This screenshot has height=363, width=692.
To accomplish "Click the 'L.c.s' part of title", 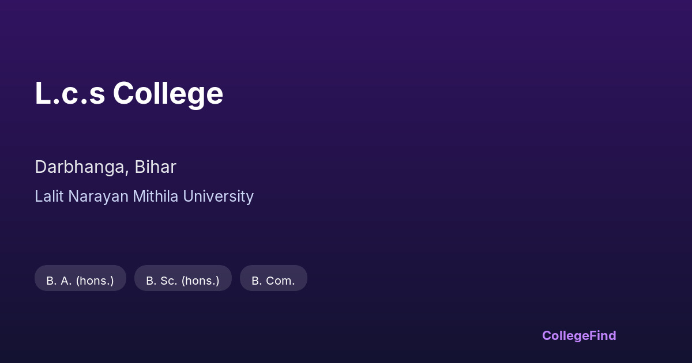I will [x=70, y=93].
